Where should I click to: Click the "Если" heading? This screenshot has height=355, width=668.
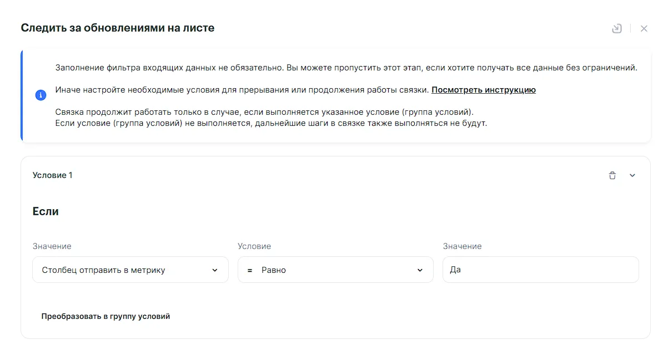click(46, 211)
